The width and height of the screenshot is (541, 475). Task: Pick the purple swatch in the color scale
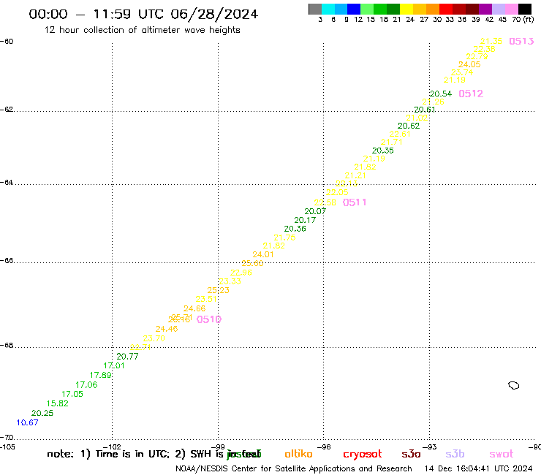pyautogui.click(x=485, y=9)
